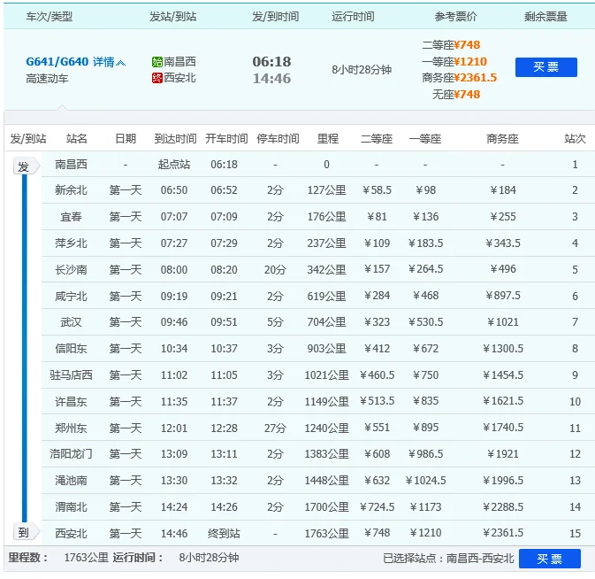Click the 渭南北 station row name
The width and height of the screenshot is (595, 579).
pos(71,507)
